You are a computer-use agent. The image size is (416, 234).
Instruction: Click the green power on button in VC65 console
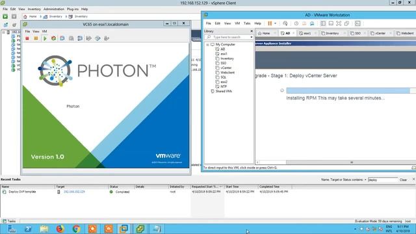[45, 38]
